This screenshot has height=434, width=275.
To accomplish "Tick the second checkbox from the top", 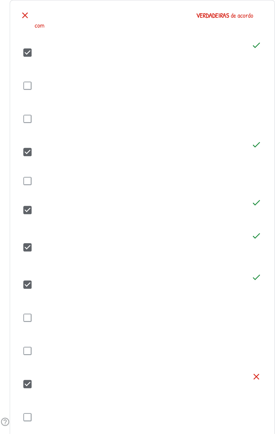I will click(27, 86).
